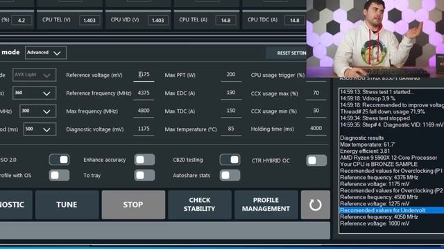Toggle CB20 testing switch
The width and height of the screenshot is (444, 249).
click(x=230, y=160)
